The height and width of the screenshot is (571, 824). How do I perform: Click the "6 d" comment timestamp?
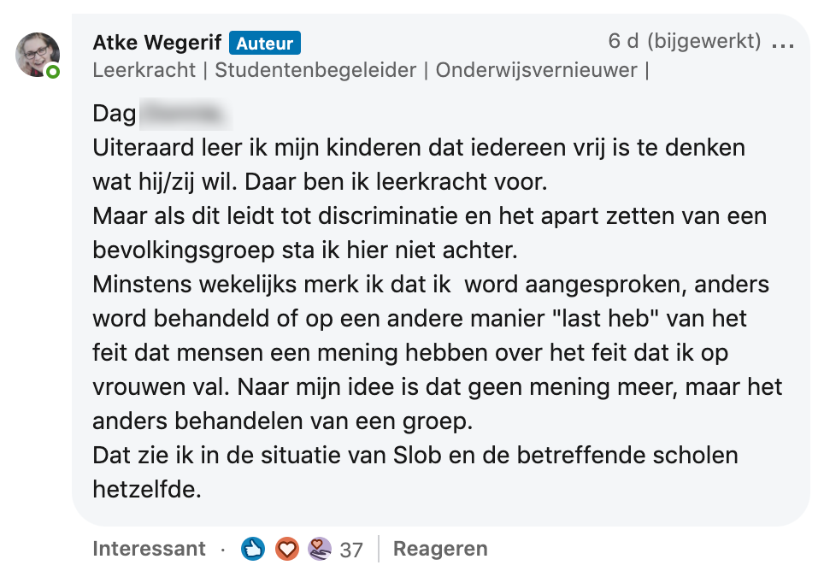point(623,41)
